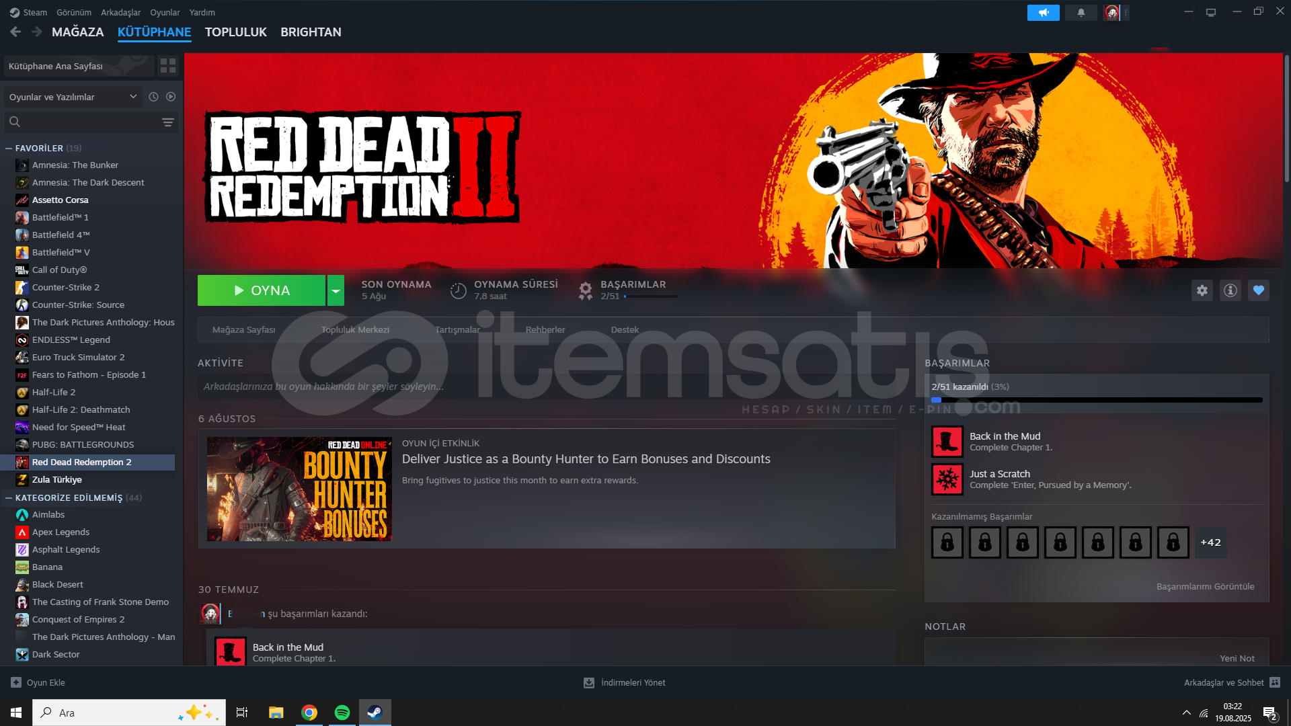Go to the TOPLULUK tab

coord(235,32)
